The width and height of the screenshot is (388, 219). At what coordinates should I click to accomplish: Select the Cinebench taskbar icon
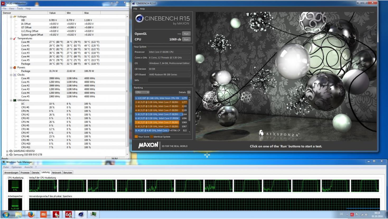[81, 214]
